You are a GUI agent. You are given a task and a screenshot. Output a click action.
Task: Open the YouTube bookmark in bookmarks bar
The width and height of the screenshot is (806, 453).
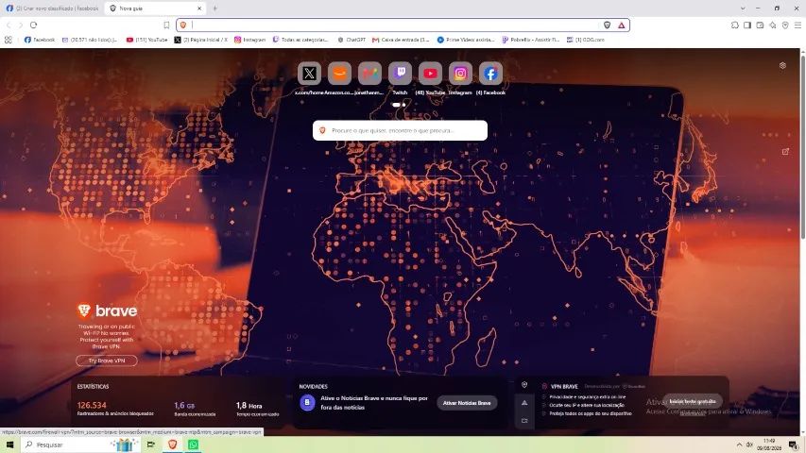147,40
